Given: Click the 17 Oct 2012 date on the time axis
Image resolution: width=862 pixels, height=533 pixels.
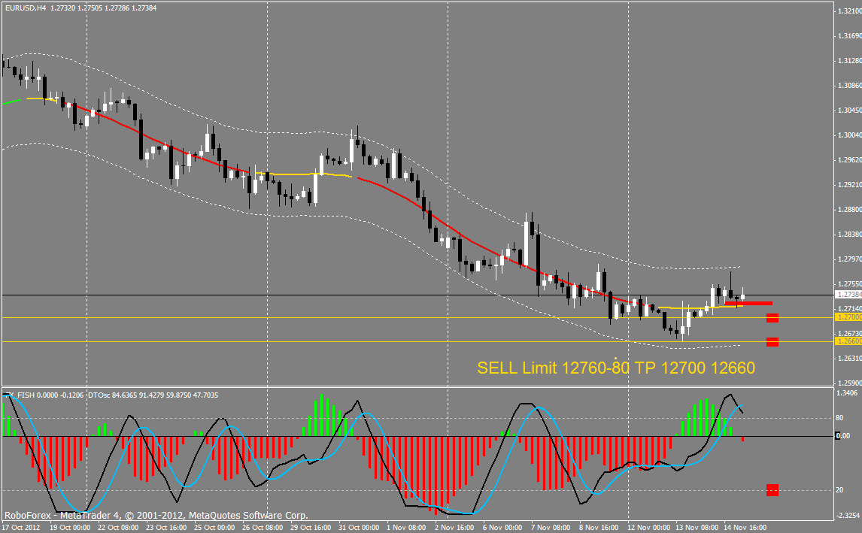Looking at the screenshot, I should [x=23, y=528].
